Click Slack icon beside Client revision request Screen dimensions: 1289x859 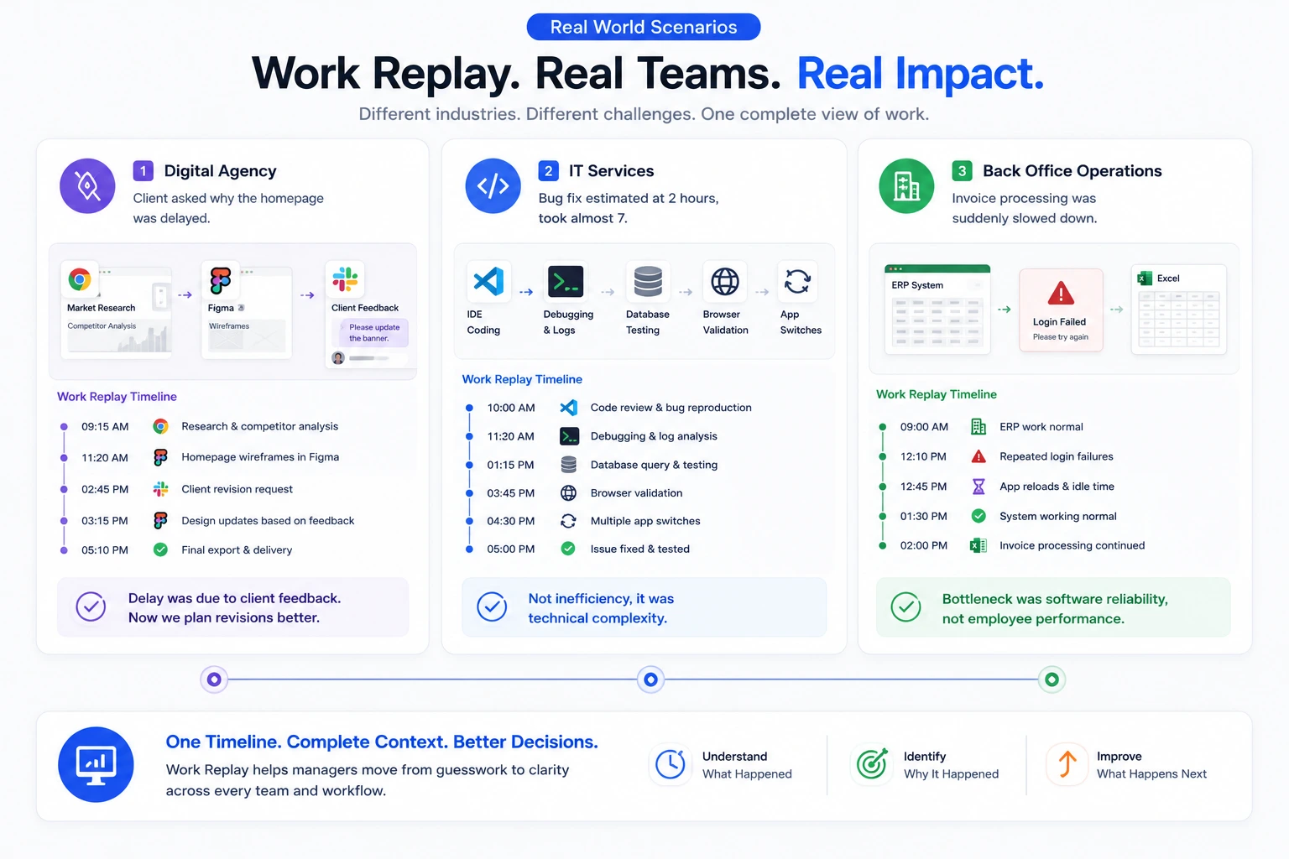tap(160, 489)
